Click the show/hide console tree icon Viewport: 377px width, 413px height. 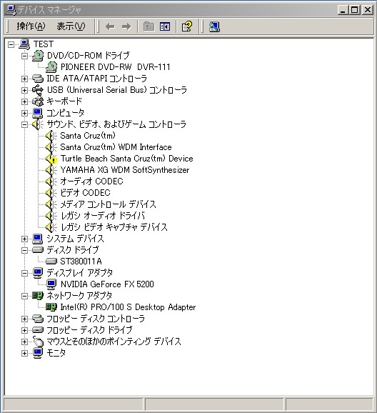point(165,26)
